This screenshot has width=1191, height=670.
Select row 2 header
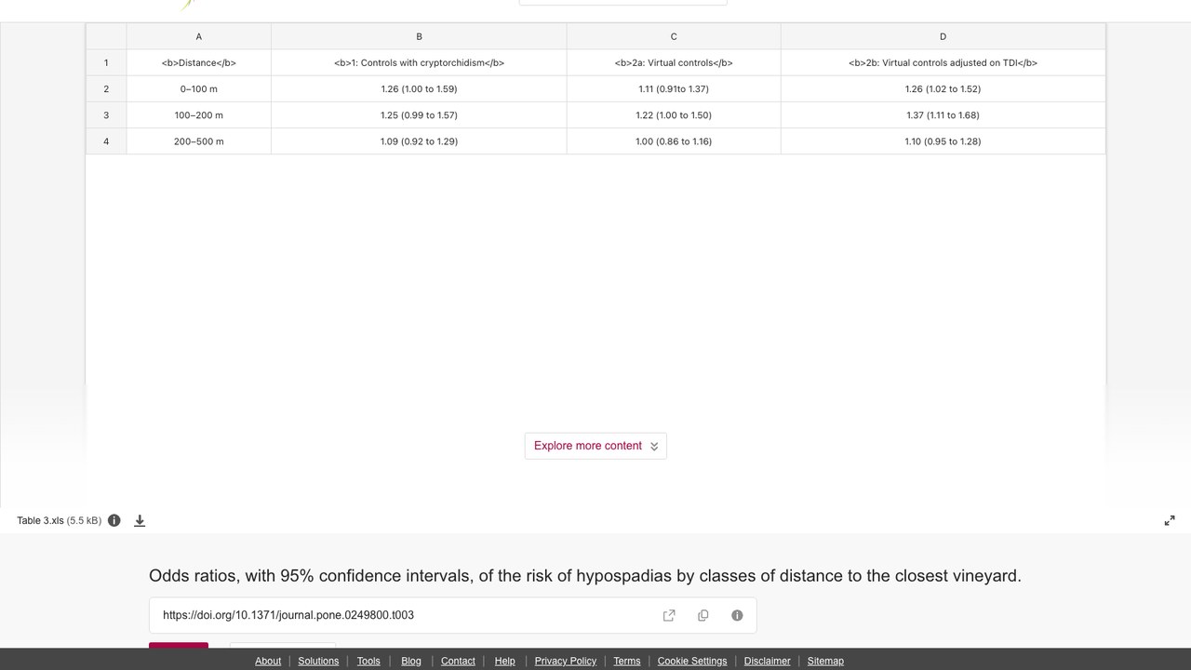click(x=106, y=88)
